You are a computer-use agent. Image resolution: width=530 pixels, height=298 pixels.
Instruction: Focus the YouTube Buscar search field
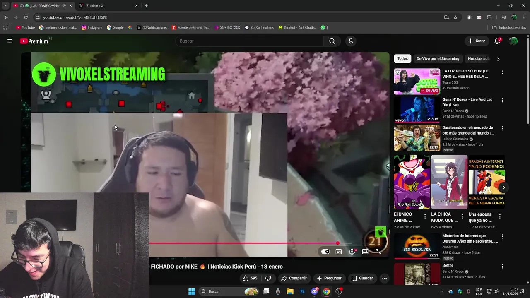click(x=250, y=41)
